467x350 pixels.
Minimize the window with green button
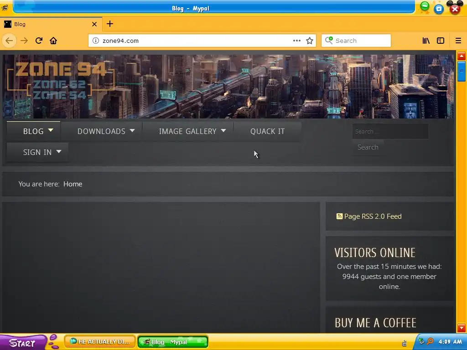click(425, 6)
